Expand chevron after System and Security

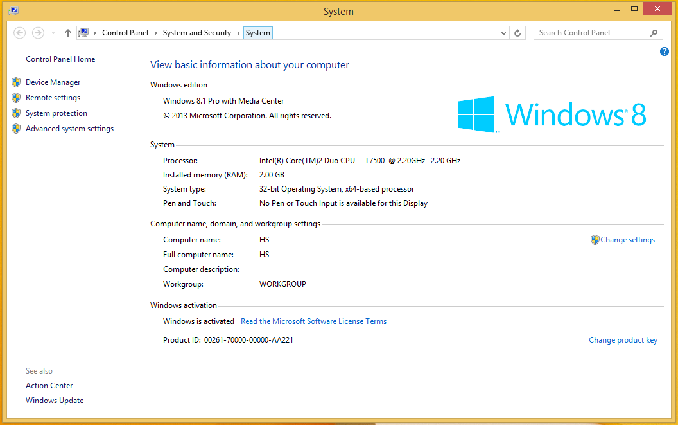coord(238,33)
